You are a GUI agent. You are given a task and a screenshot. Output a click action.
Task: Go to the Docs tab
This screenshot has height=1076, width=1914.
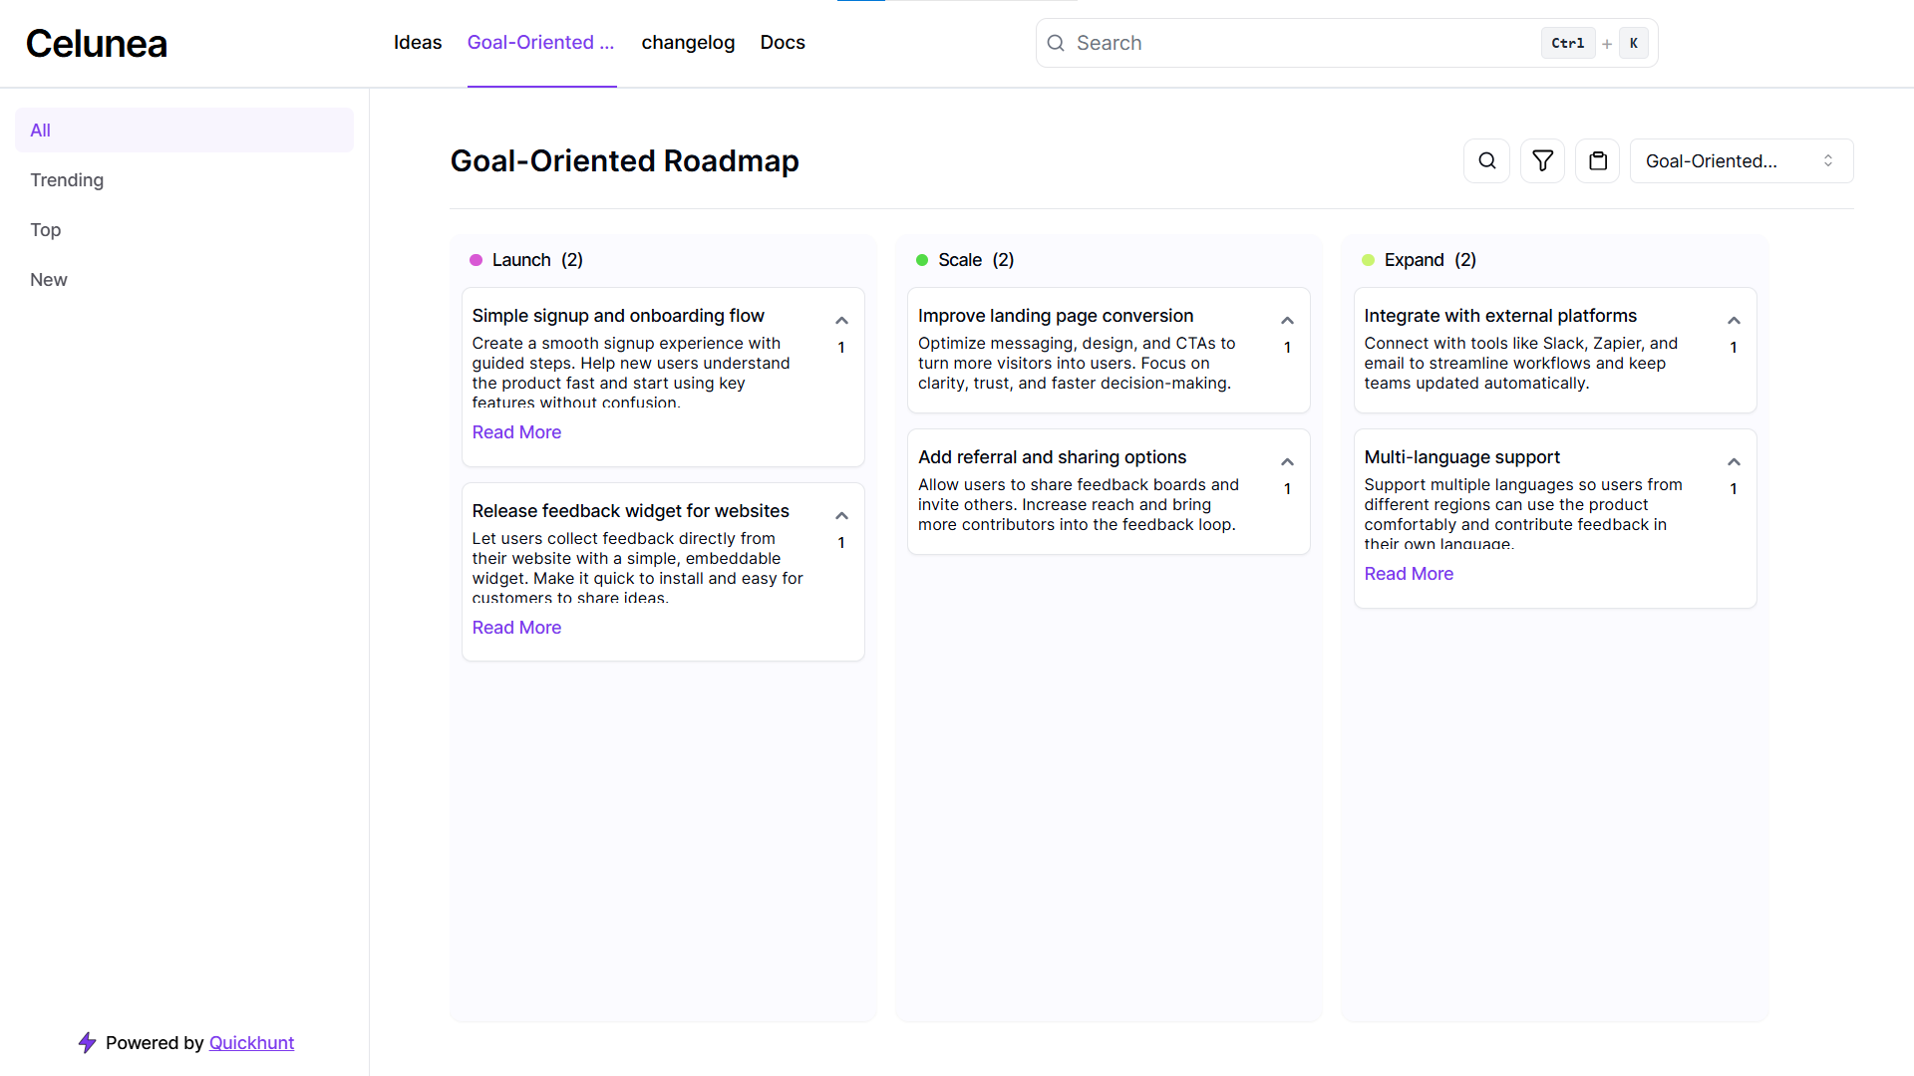coord(783,43)
